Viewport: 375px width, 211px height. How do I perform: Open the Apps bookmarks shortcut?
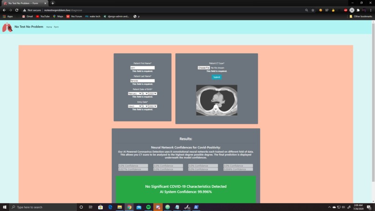(x=7, y=16)
